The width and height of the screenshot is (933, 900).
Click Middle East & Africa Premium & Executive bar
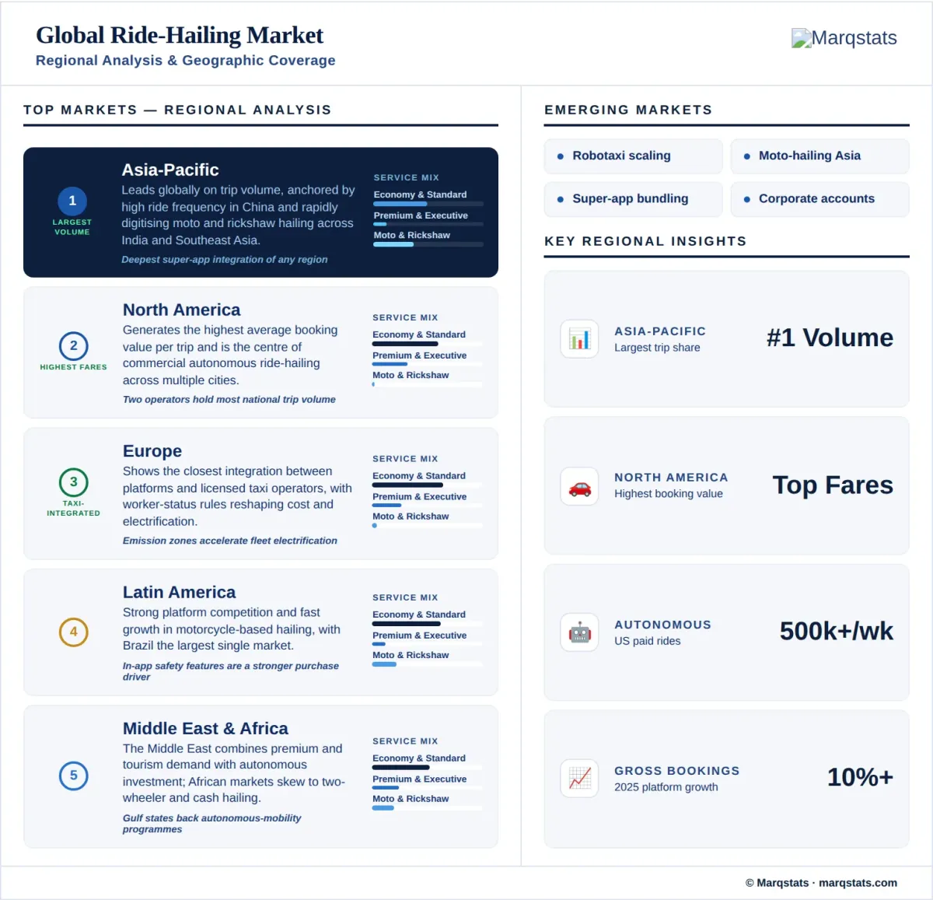click(x=428, y=788)
